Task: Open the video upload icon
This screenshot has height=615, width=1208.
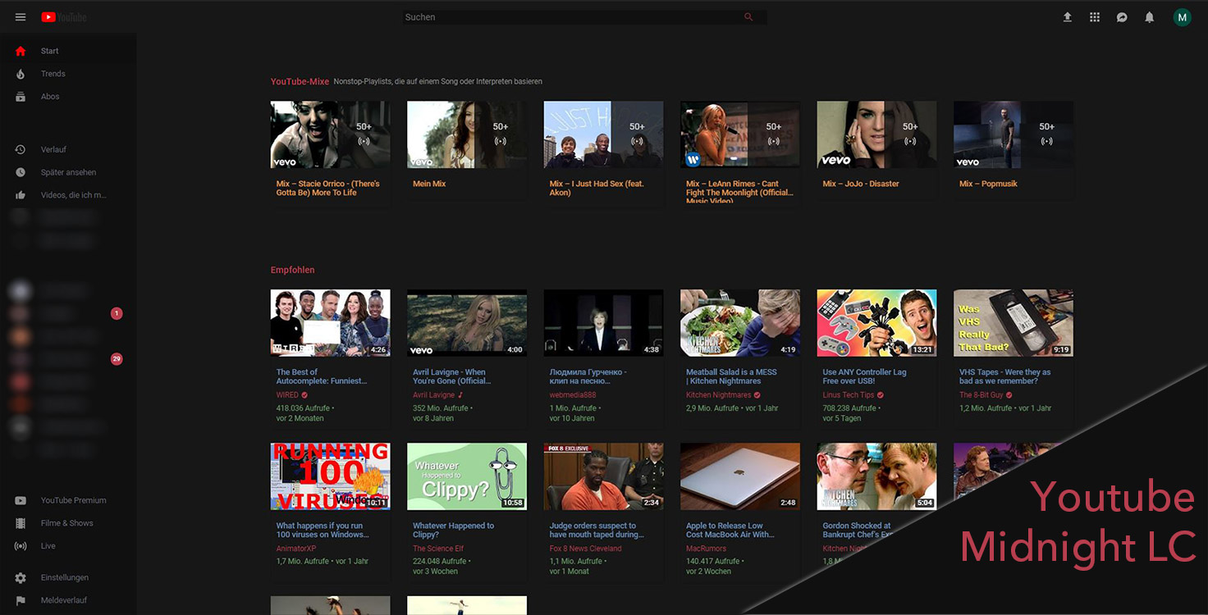Action: tap(1067, 17)
